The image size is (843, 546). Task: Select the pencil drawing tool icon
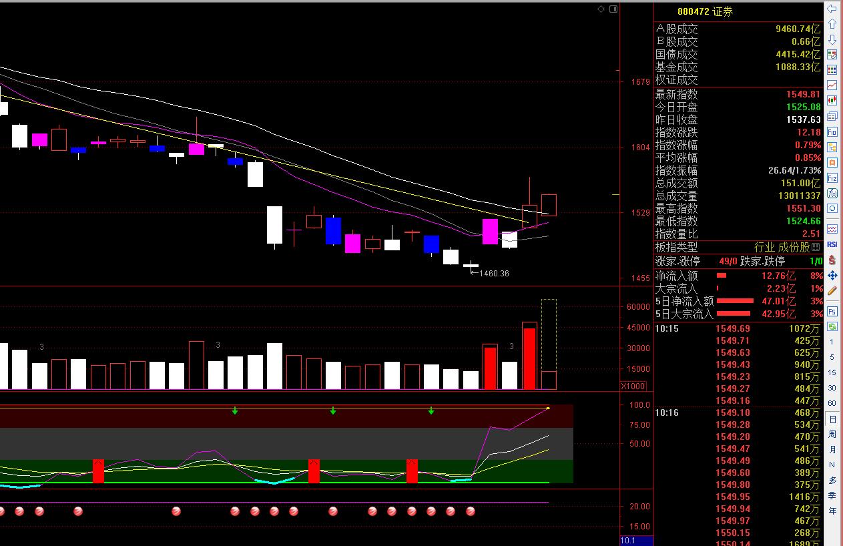coord(832,290)
